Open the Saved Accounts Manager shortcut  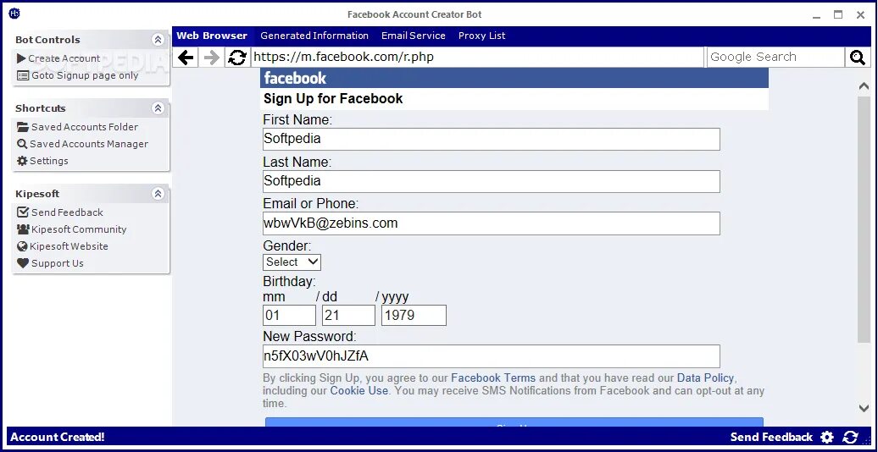89,144
